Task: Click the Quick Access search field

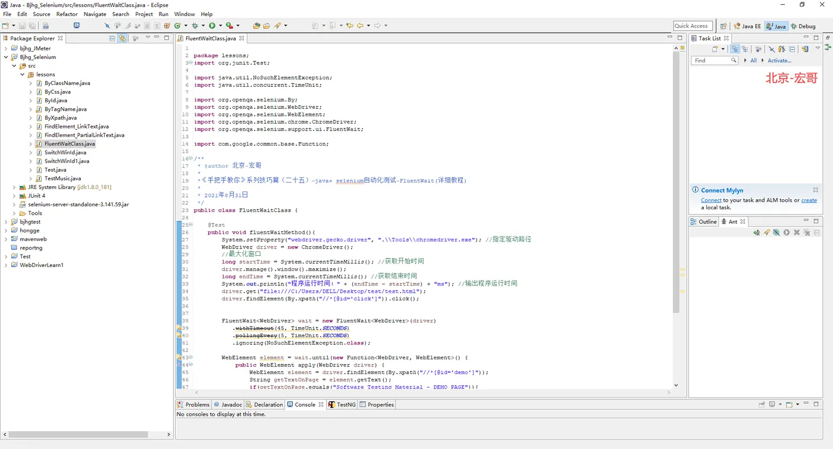Action: tap(693, 26)
